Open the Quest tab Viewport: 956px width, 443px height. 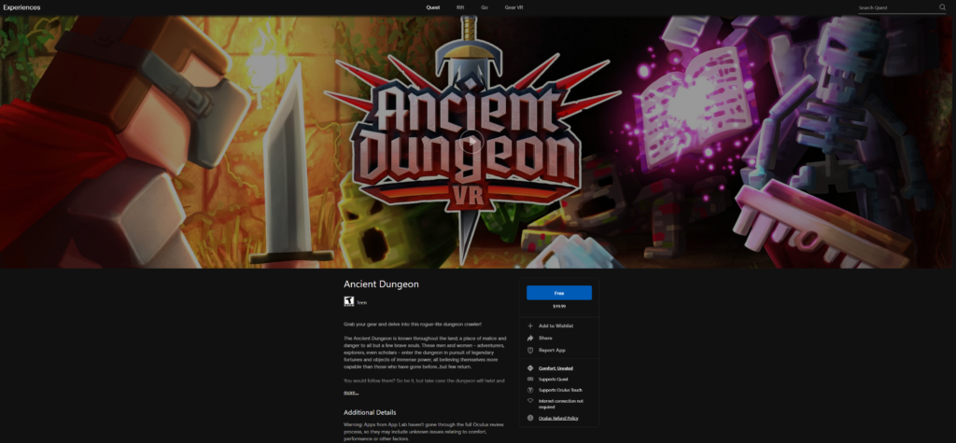click(433, 7)
